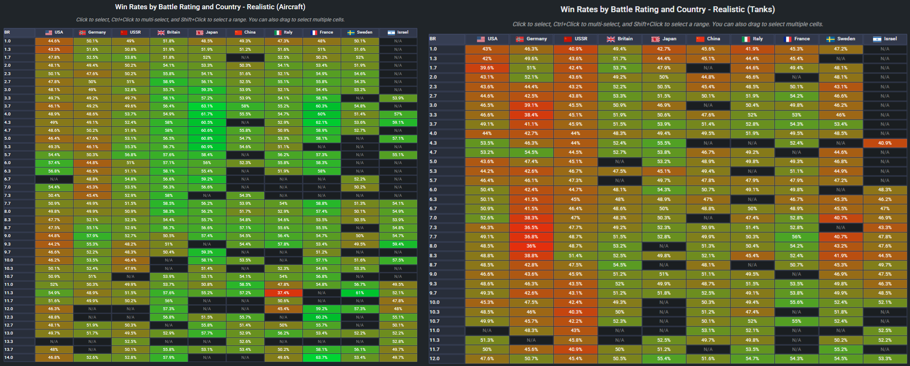Click the Italy flag in Aircraft table header
This screenshot has width=910, height=366.
pyautogui.click(x=278, y=32)
